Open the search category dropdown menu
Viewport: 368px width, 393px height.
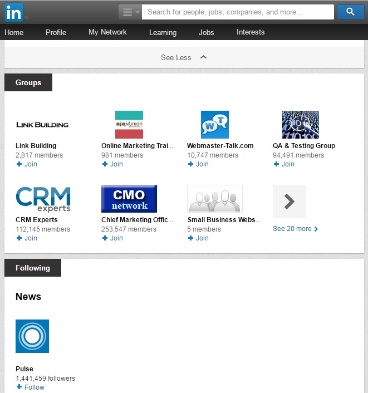130,12
